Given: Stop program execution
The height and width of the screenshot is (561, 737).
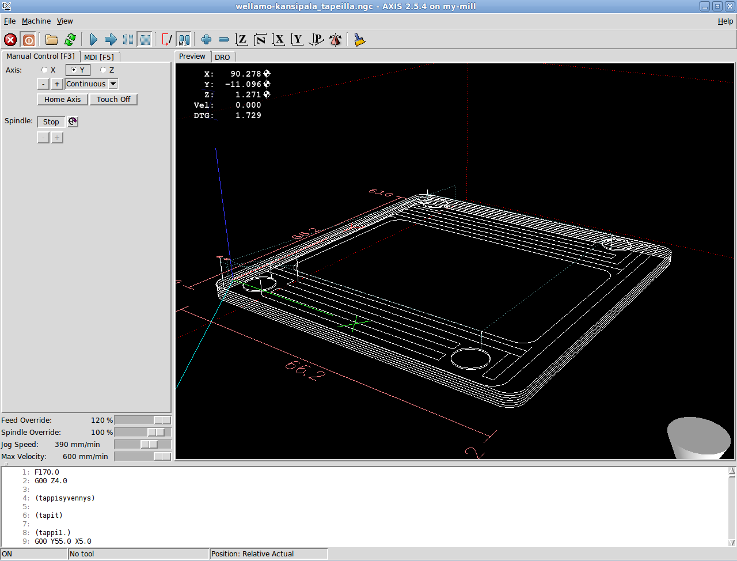Looking at the screenshot, I should (x=145, y=40).
